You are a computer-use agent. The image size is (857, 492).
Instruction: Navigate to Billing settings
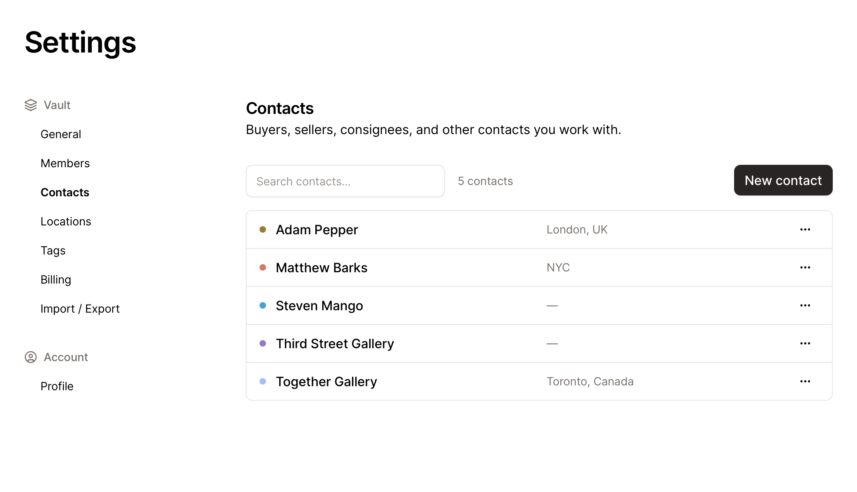click(x=56, y=280)
